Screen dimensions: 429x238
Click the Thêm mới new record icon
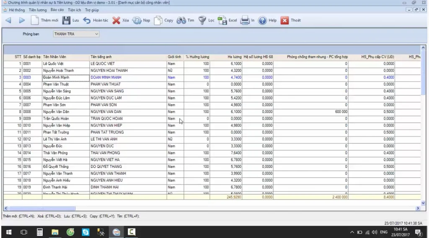35,20
